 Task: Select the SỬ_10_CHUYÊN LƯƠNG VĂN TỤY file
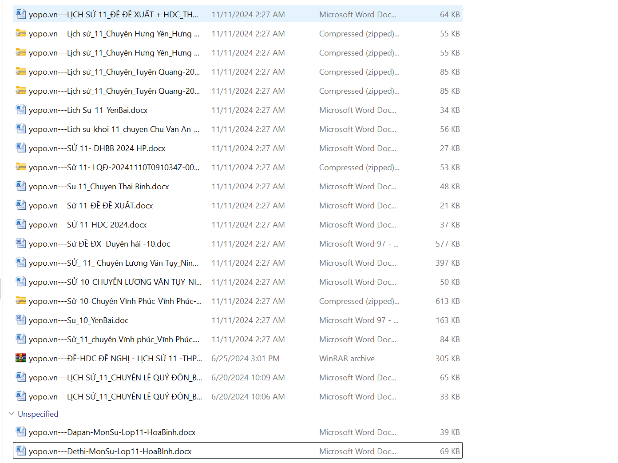[x=115, y=282]
